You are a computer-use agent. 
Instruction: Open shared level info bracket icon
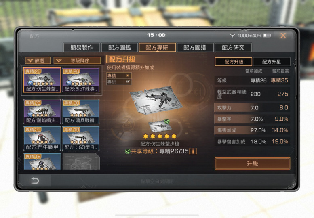pyautogui.click(x=193, y=151)
